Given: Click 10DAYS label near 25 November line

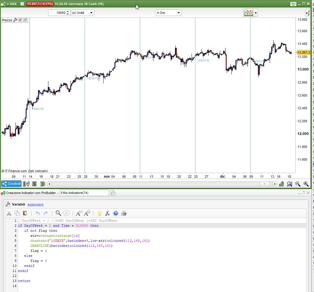Looking at the screenshot, I should (203, 60).
